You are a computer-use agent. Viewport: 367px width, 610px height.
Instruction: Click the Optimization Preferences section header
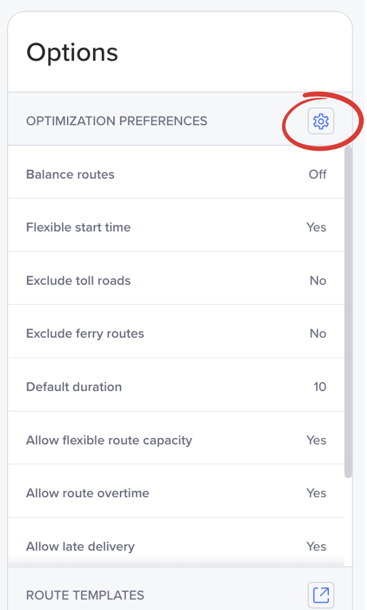117,121
